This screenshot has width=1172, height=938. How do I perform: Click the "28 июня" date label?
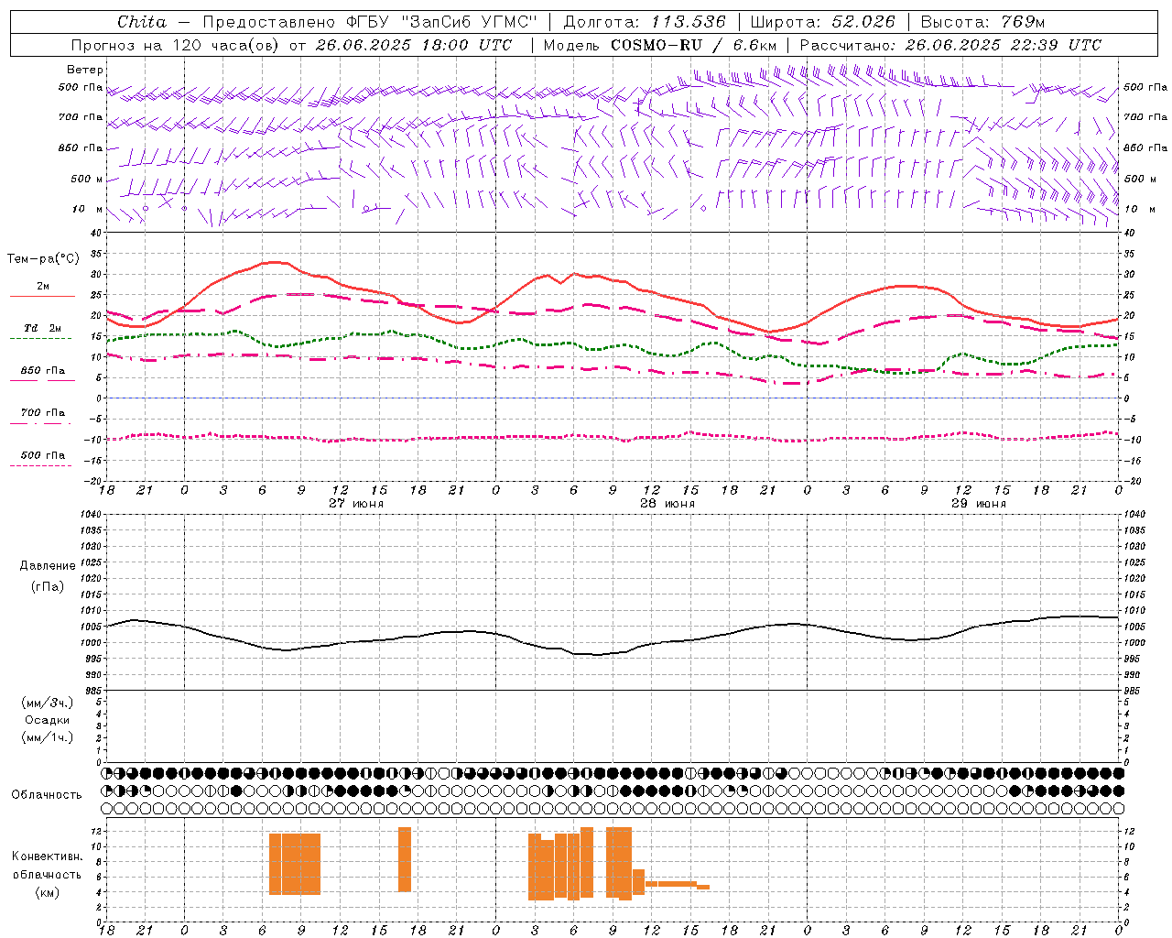[x=667, y=503]
